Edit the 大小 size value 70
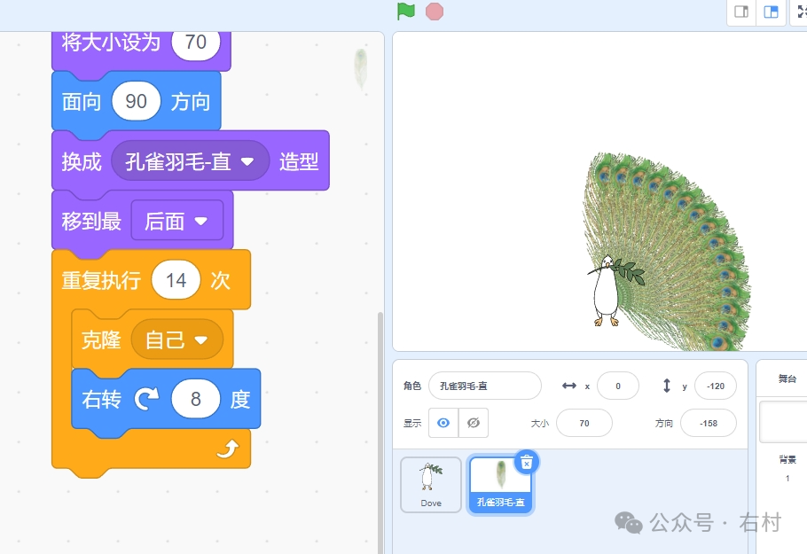 584,423
